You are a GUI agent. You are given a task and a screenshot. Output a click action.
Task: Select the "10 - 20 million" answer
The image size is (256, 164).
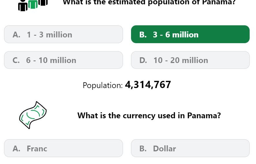(190, 60)
